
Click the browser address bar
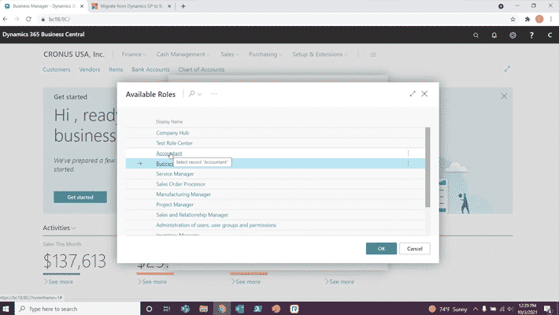coord(271,19)
